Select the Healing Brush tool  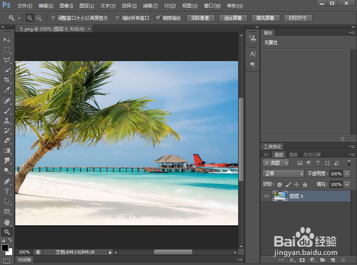click(7, 100)
